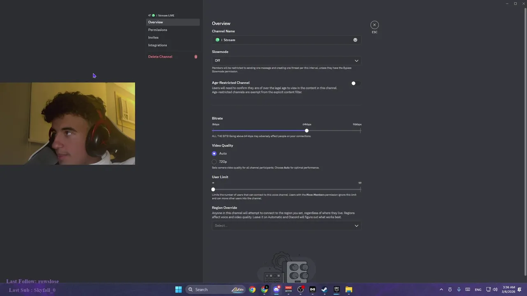527x296 pixels.
Task: Open Google Chrome from the taskbar
Action: click(252, 289)
